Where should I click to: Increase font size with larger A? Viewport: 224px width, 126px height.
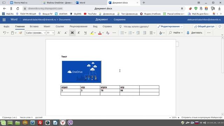(59, 33)
